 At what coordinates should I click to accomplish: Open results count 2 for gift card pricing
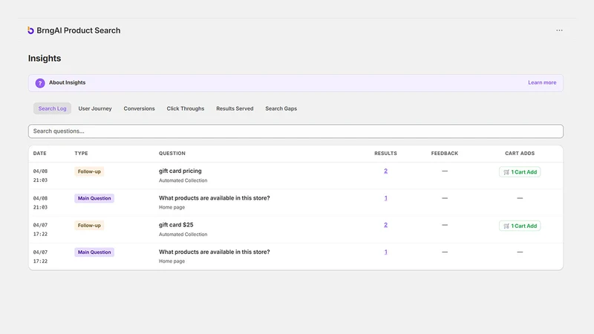pos(385,171)
